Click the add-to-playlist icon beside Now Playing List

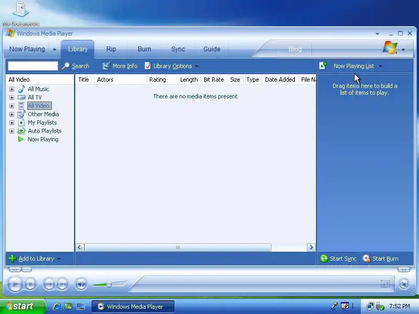(x=323, y=66)
